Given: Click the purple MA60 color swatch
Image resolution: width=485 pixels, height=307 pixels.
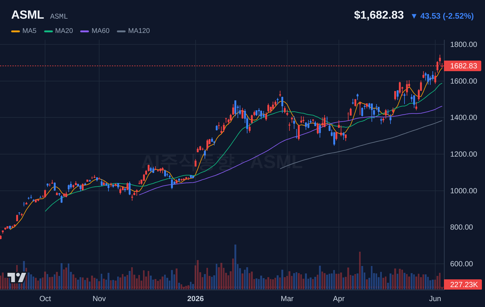Looking at the screenshot, I should pos(85,31).
